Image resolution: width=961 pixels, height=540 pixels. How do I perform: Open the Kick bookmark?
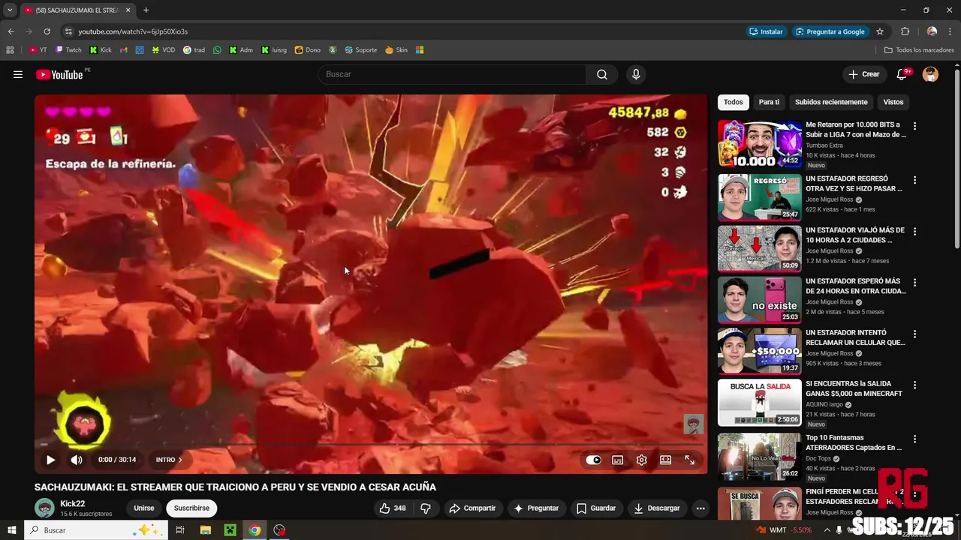(x=101, y=50)
